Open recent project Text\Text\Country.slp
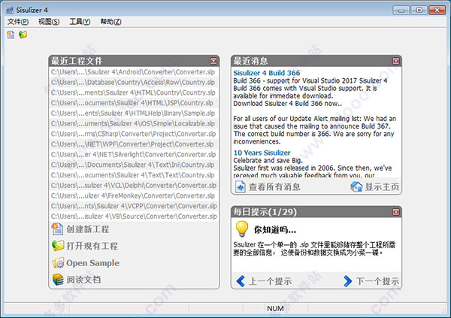 (134, 175)
